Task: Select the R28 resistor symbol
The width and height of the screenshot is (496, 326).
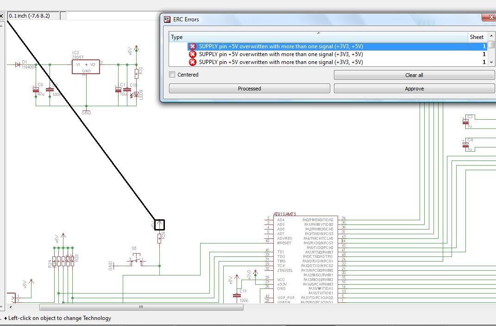Action: pos(72,261)
